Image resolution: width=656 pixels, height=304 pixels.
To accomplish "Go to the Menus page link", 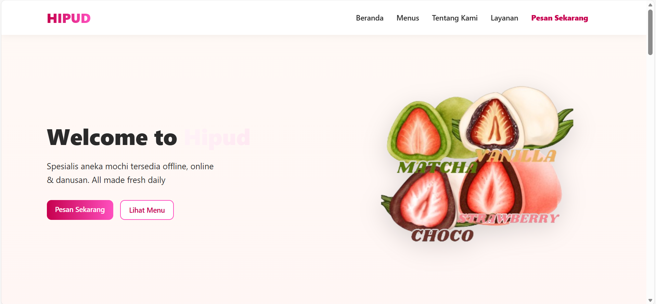I will (x=408, y=18).
